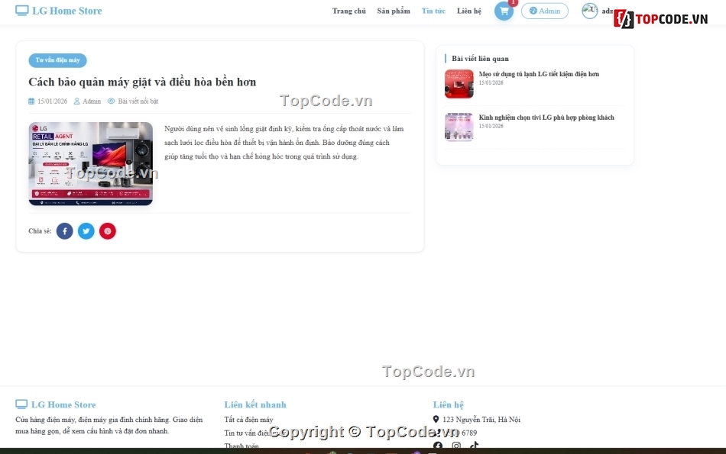
Task: Open related post about chọn tivi LG
Action: pos(546,118)
